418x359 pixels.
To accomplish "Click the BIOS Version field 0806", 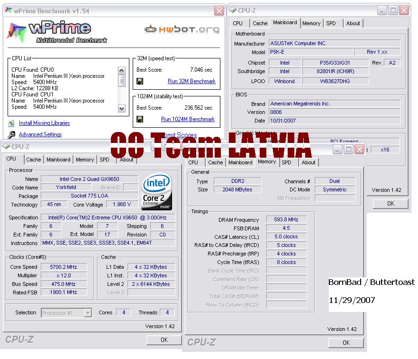I will 335,112.
